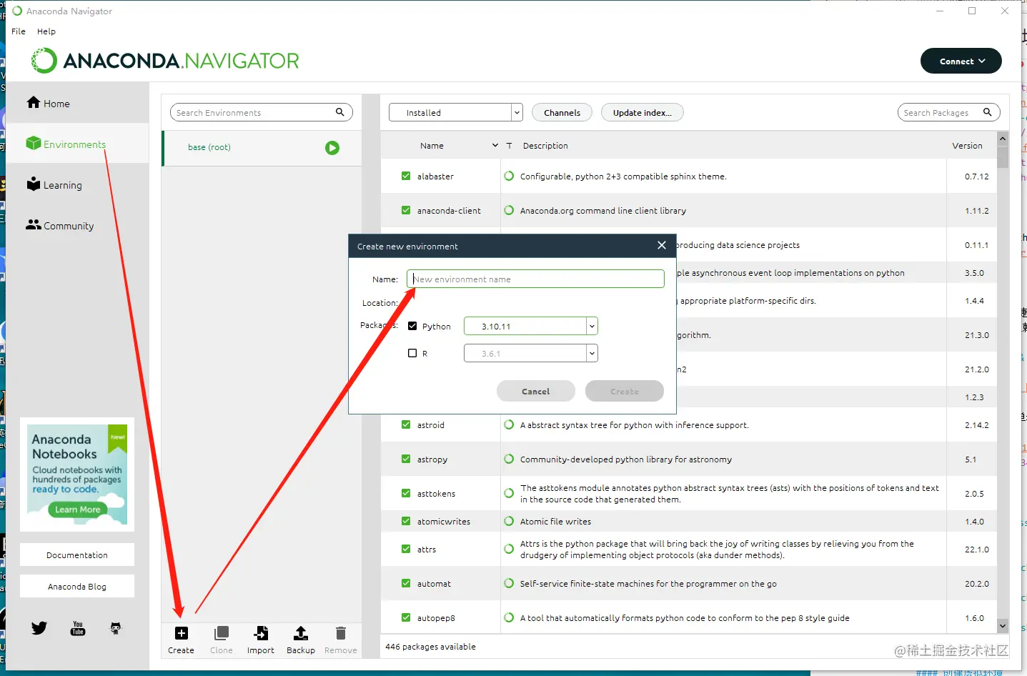Click Cancel in the dialog
This screenshot has width=1027, height=676.
pyautogui.click(x=536, y=391)
